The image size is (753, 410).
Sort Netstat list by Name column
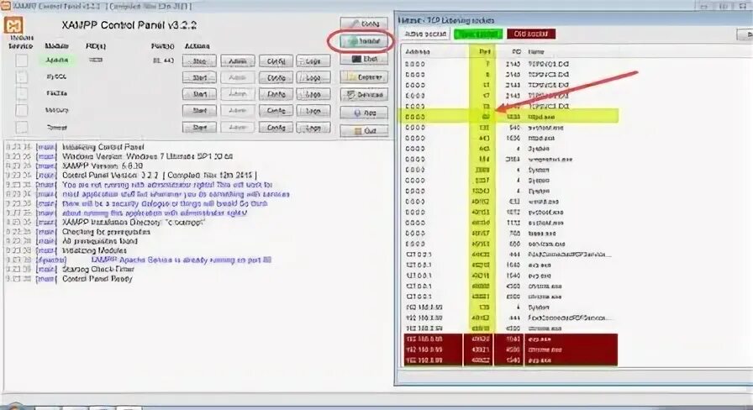pos(536,51)
